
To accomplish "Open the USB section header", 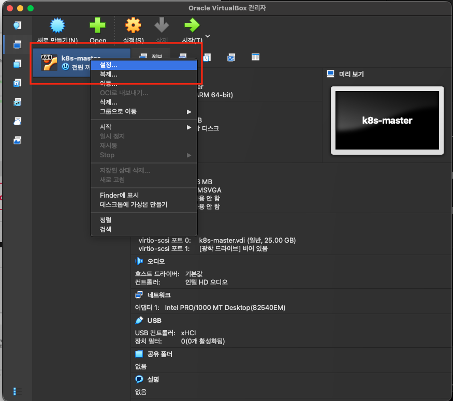I will (154, 320).
